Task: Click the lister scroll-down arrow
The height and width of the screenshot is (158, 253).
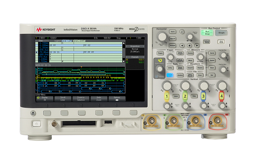Action: [x=124, y=61]
